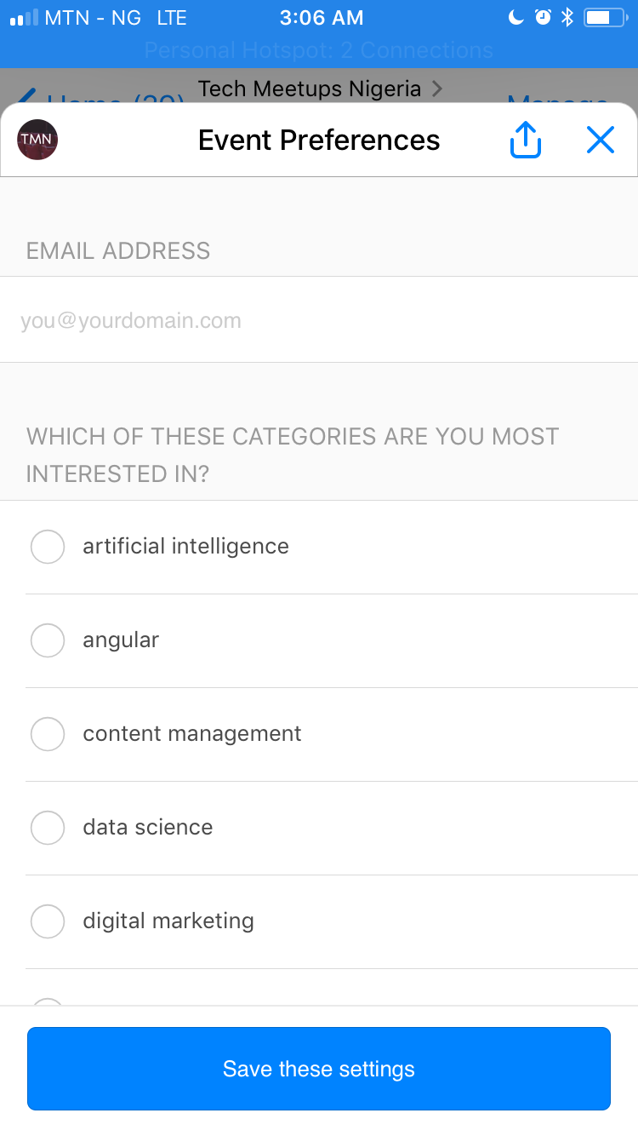Viewport: 638px width, 1136px height.
Task: Open the partially hidden Manage link
Action: pyautogui.click(x=558, y=99)
